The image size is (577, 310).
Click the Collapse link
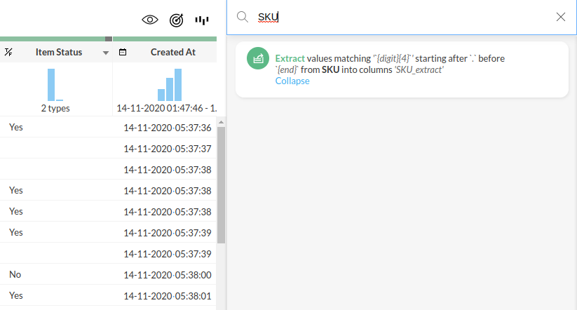point(292,81)
